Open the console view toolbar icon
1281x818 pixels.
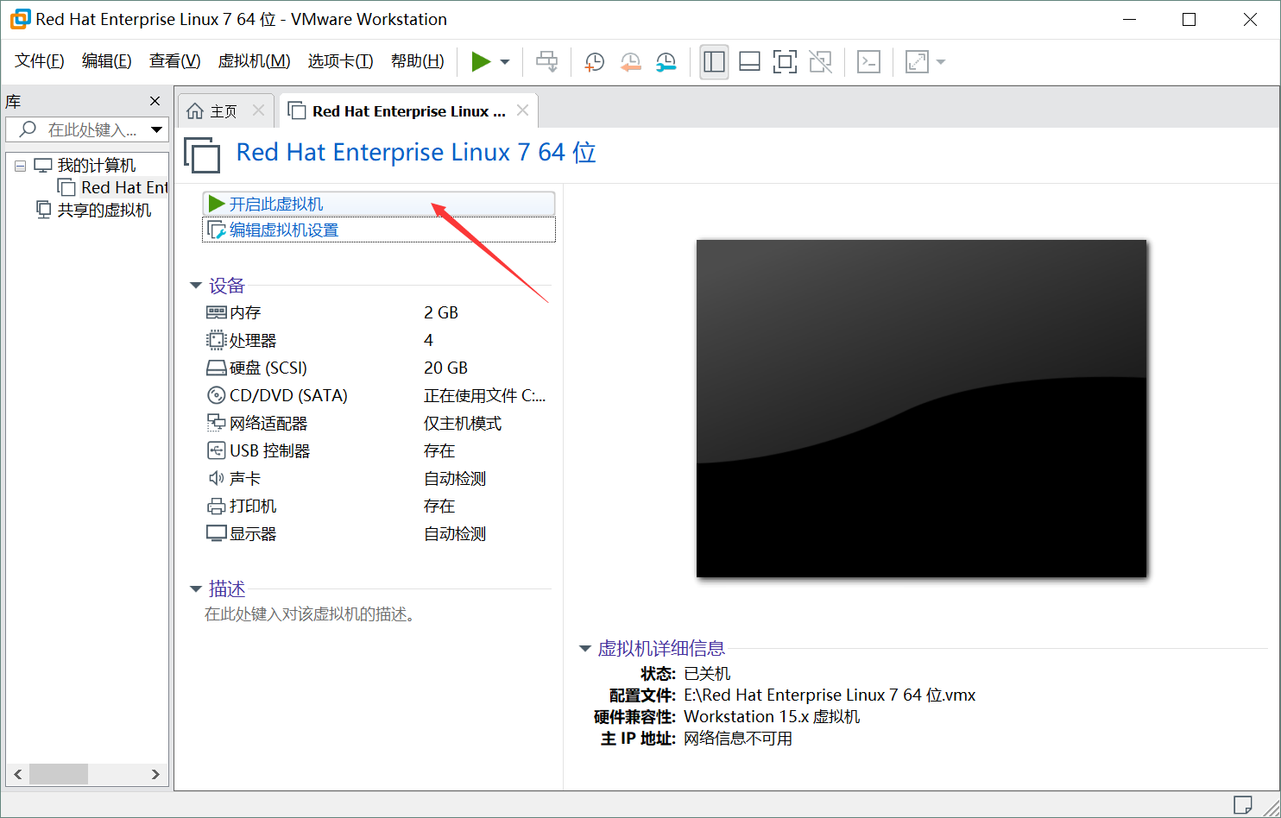(x=868, y=61)
